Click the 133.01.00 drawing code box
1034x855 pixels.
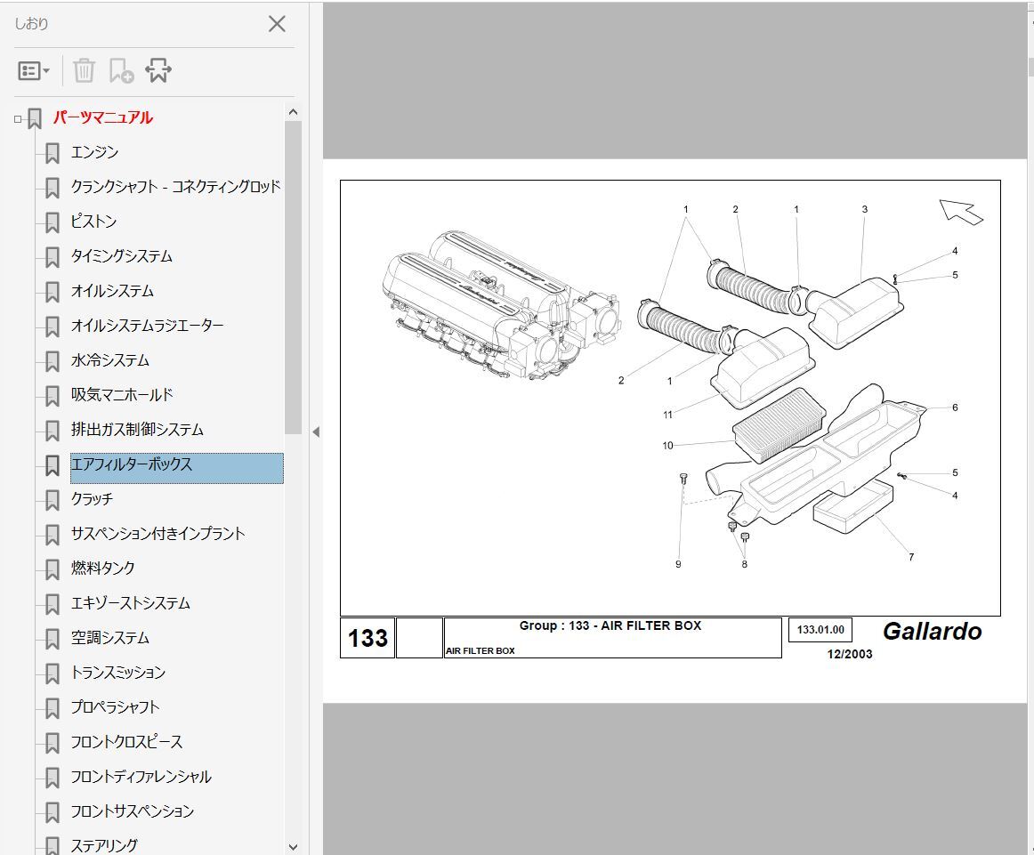[x=820, y=630]
